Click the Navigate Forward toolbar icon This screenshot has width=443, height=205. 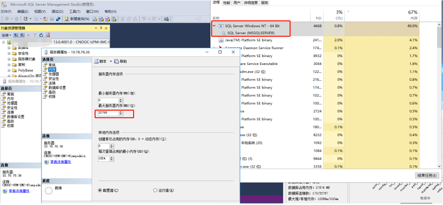17,19
